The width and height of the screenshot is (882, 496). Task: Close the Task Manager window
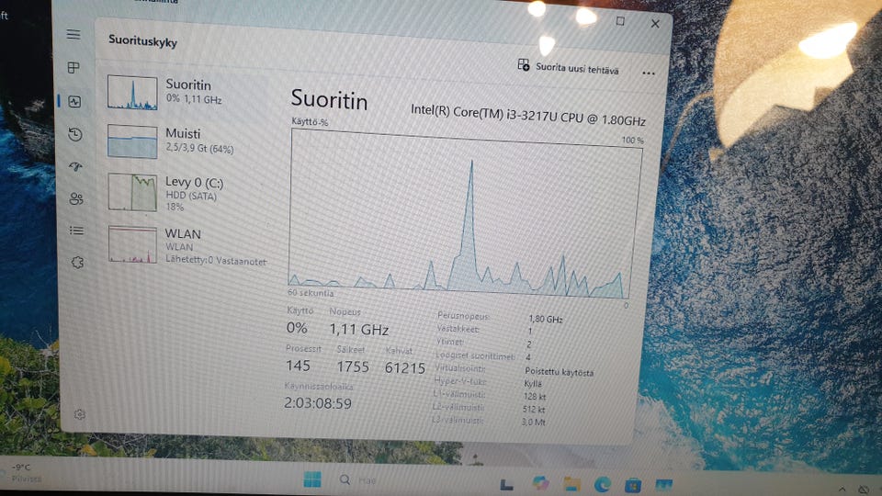[x=655, y=24]
